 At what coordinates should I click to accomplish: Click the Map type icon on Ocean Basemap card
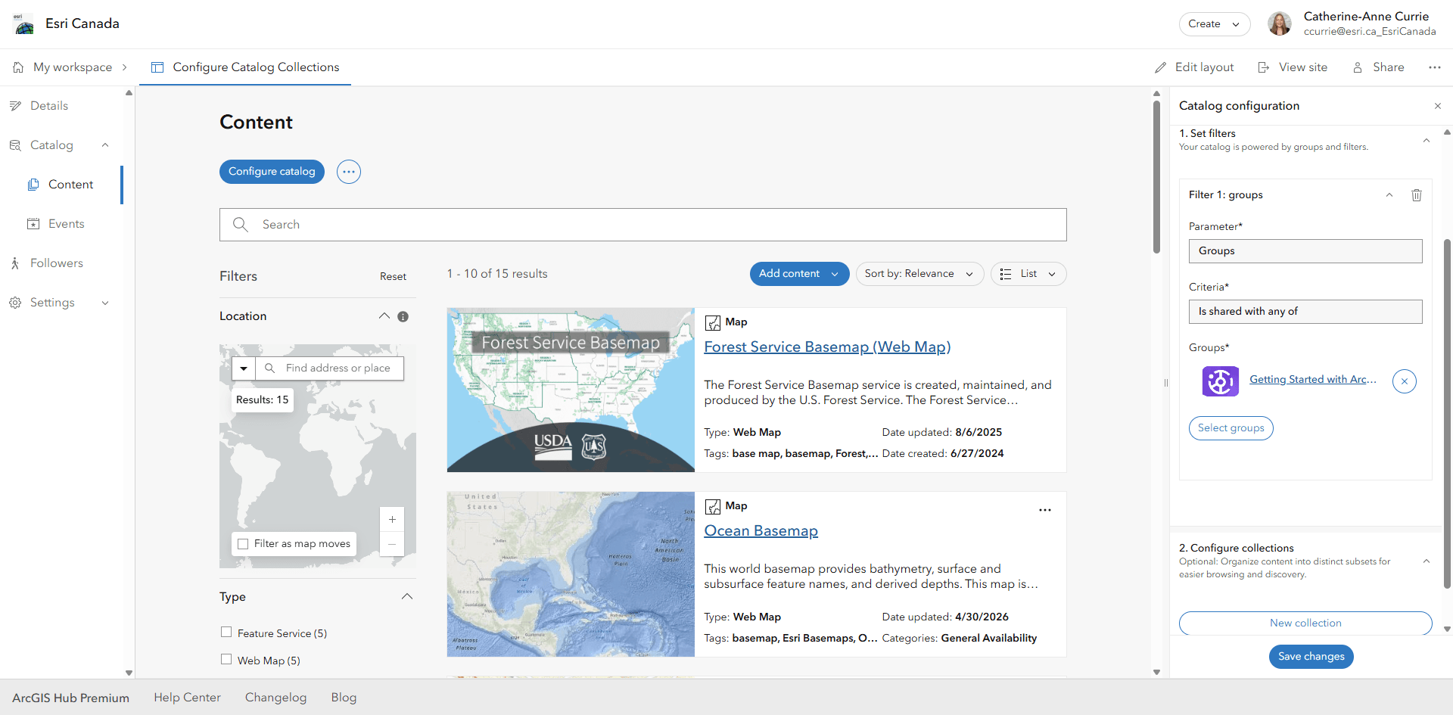point(713,507)
